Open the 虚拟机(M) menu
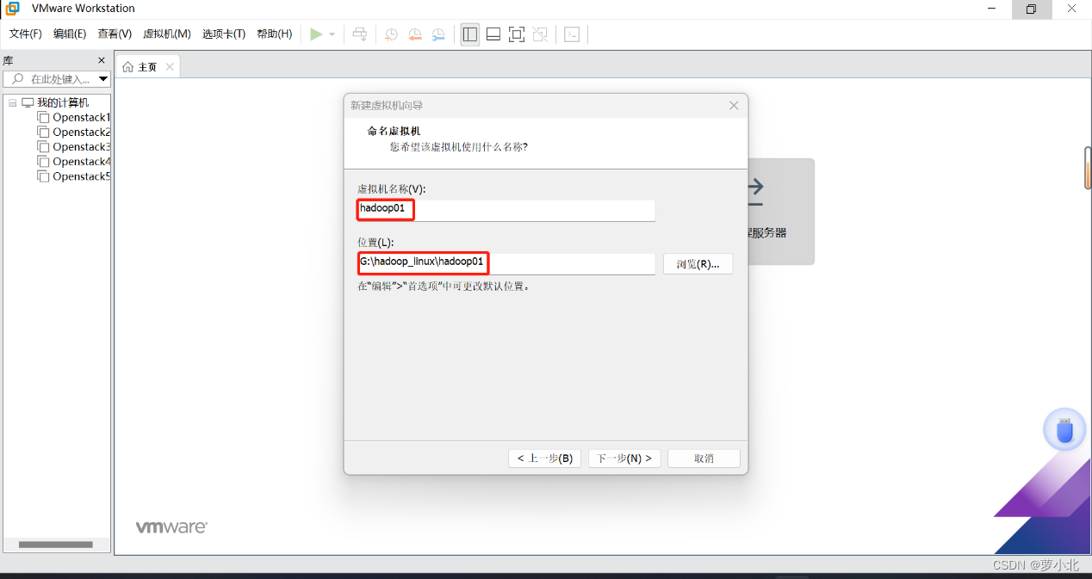 pos(167,34)
